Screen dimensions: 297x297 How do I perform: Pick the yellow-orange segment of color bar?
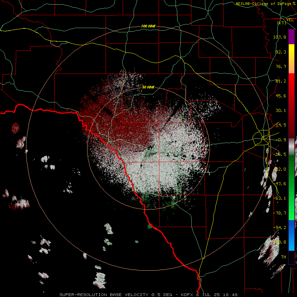pos(291,59)
